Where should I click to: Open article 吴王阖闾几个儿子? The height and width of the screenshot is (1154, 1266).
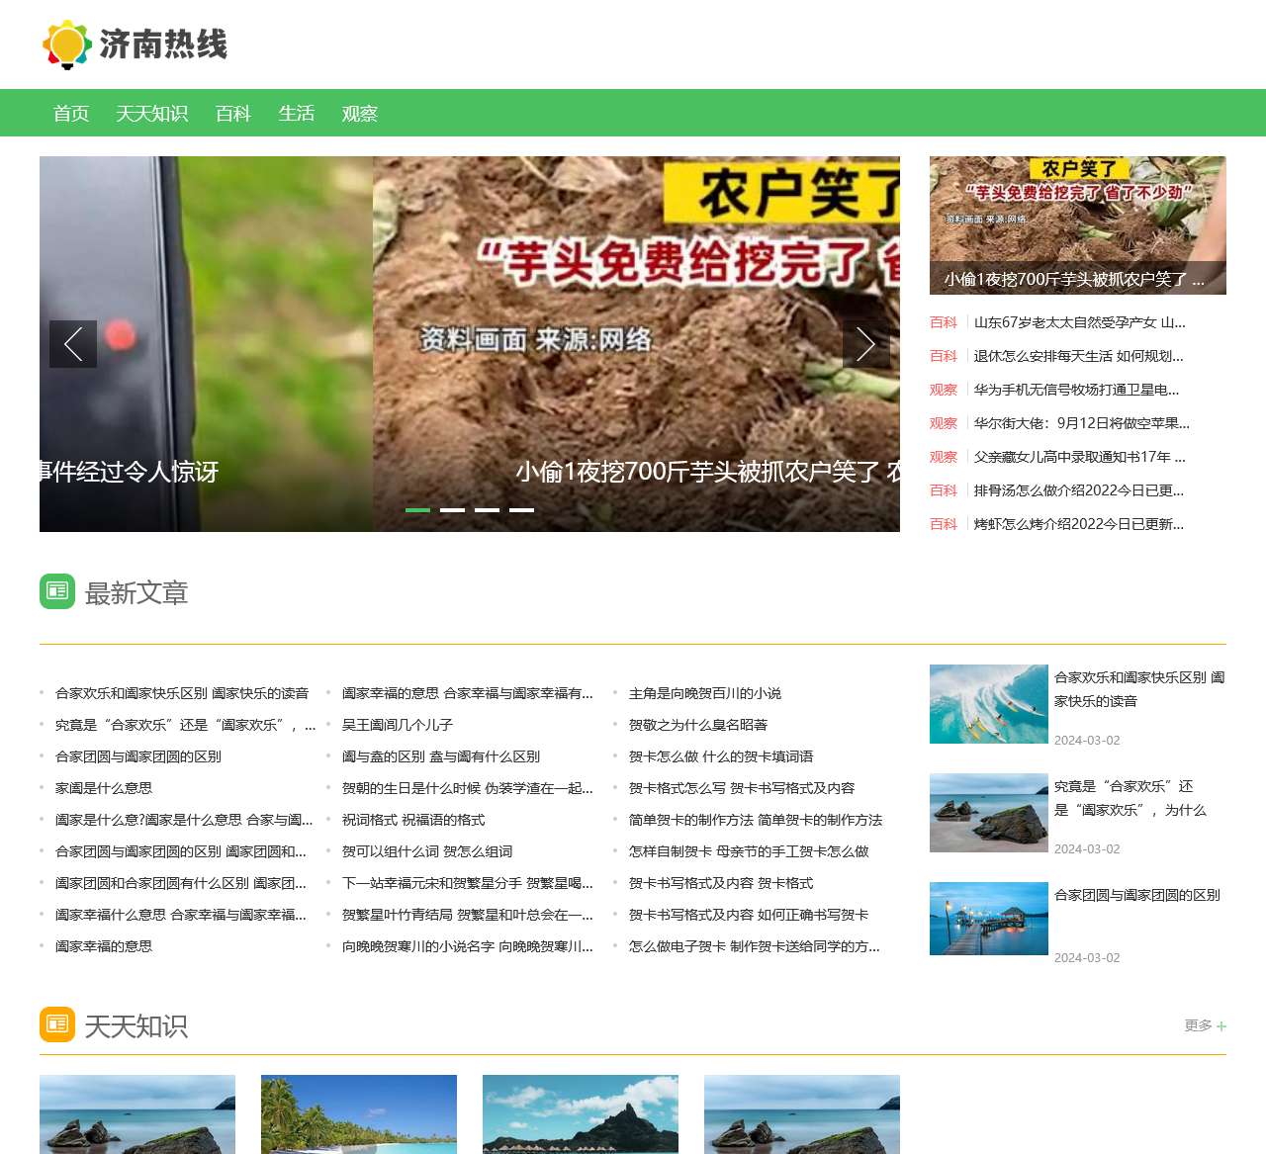click(x=398, y=725)
